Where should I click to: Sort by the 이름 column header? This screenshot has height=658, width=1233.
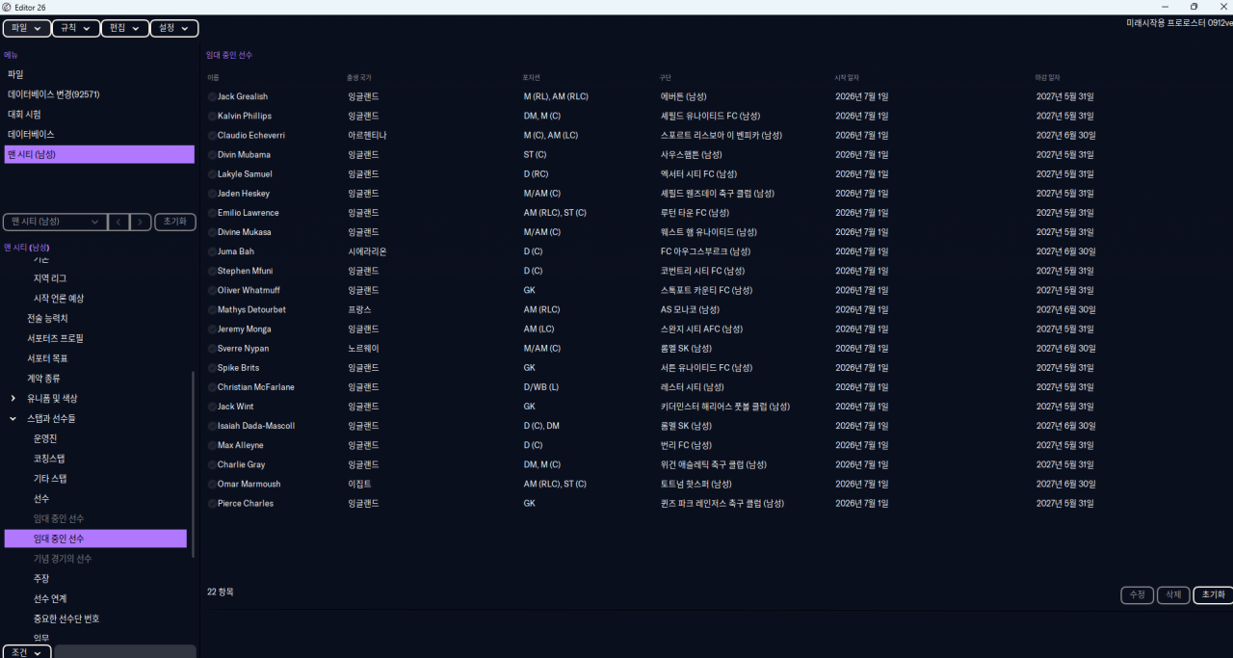[213, 77]
